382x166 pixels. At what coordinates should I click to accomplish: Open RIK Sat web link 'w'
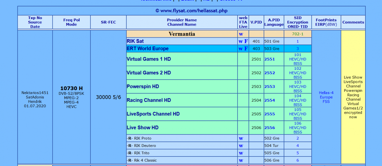point(241,41)
